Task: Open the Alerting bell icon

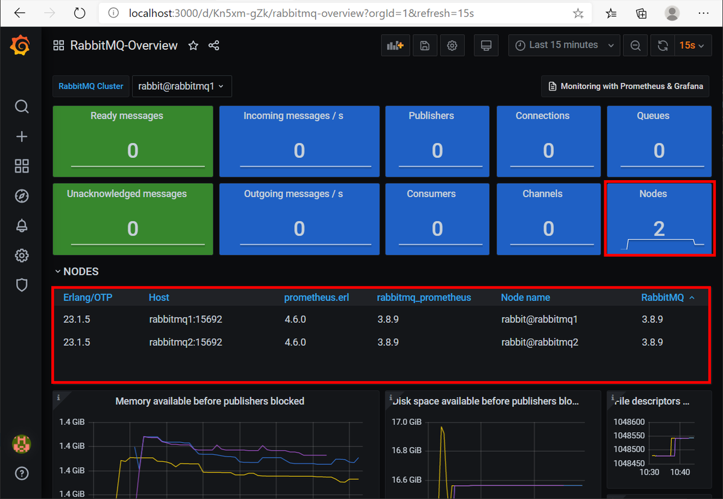Action: click(22, 225)
